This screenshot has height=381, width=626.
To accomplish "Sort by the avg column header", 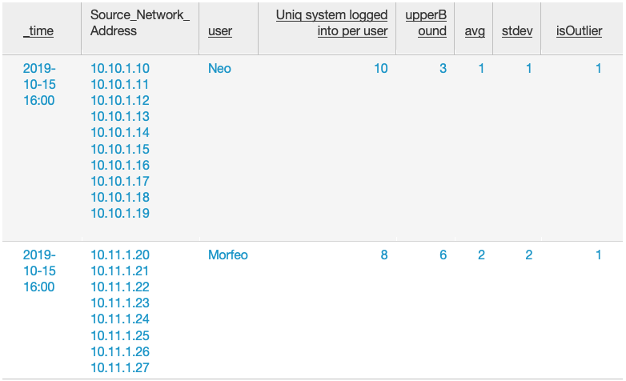I will coord(475,31).
